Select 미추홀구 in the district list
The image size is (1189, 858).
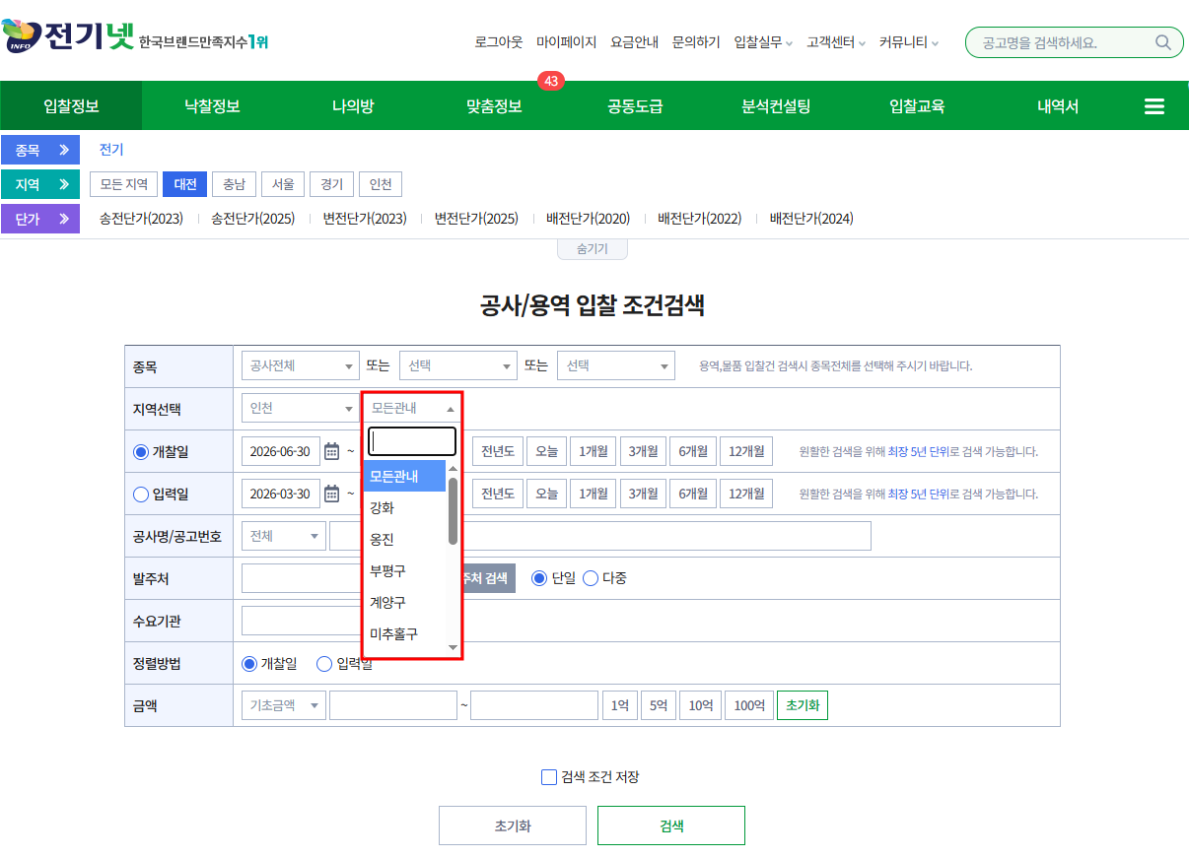405,633
